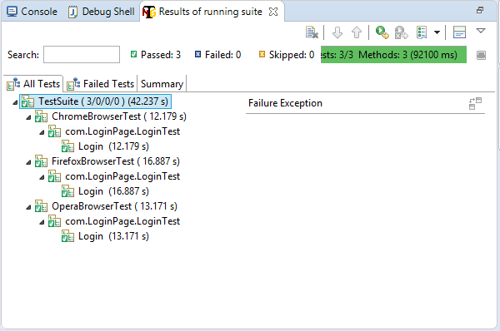Open the Failed Tests tab
This screenshot has width=500, height=331.
tap(101, 84)
